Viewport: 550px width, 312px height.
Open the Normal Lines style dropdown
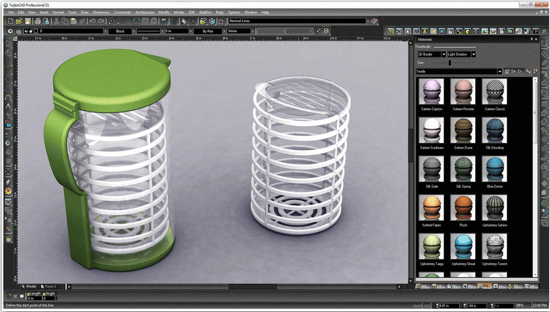pos(368,21)
